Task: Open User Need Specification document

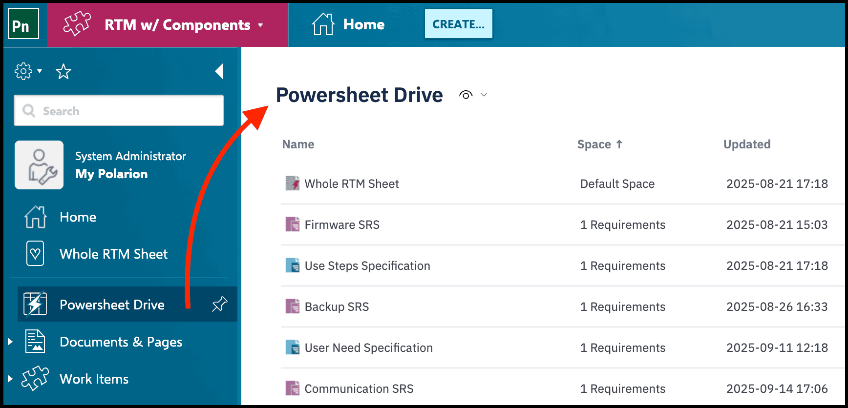Action: [x=369, y=347]
